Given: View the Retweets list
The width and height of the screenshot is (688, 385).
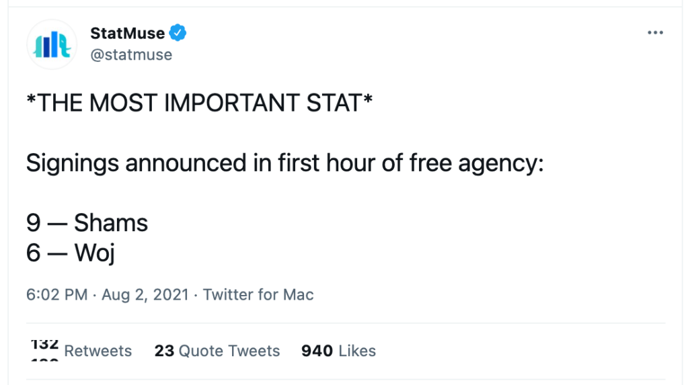Looking at the screenshot, I should tap(98, 351).
